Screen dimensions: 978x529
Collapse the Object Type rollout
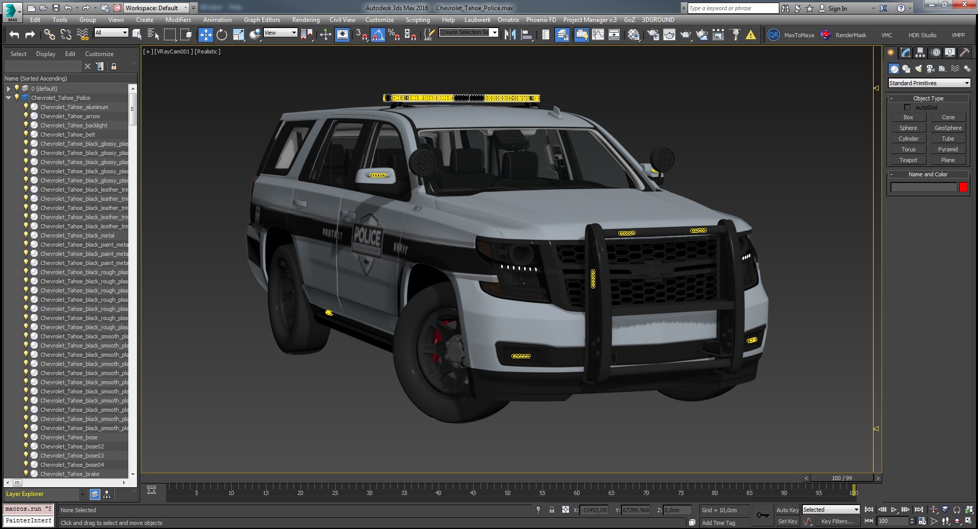928,98
